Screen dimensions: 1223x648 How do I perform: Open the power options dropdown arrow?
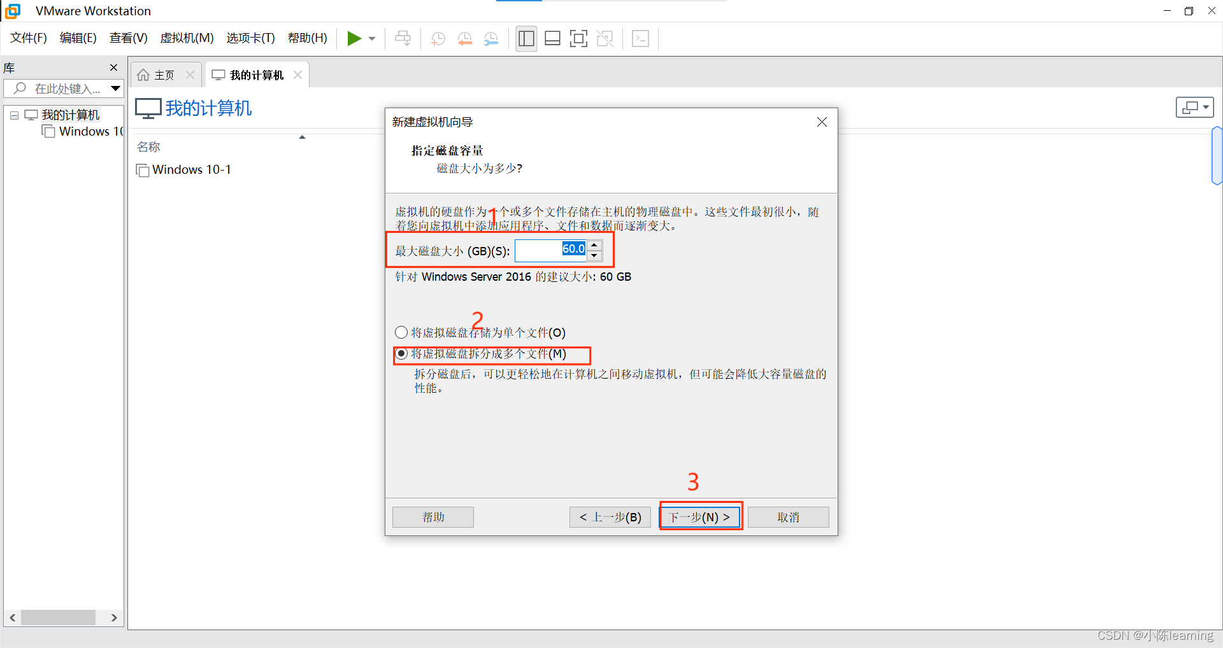pyautogui.click(x=372, y=39)
